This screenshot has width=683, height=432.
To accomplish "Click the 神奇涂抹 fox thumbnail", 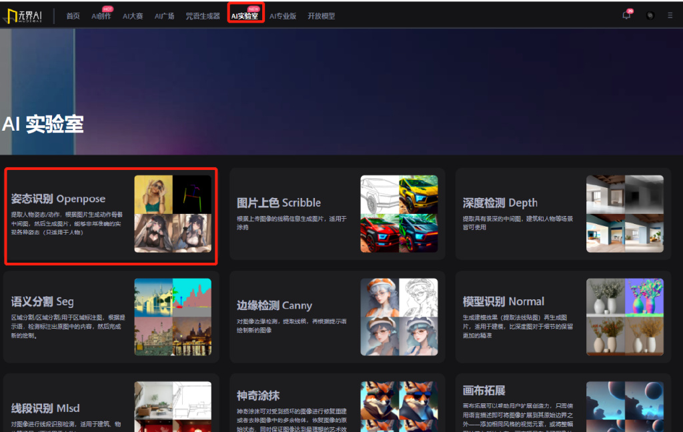I will point(399,407).
